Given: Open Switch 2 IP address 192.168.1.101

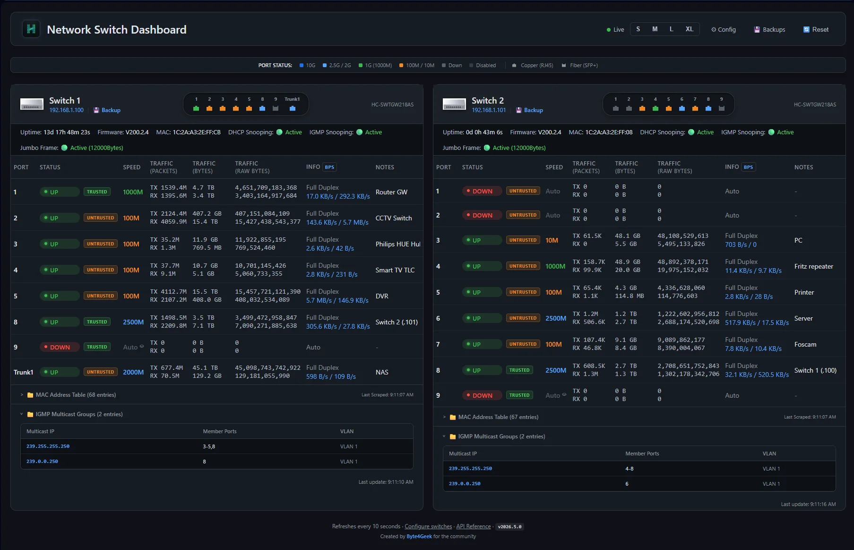Looking at the screenshot, I should pyautogui.click(x=489, y=110).
